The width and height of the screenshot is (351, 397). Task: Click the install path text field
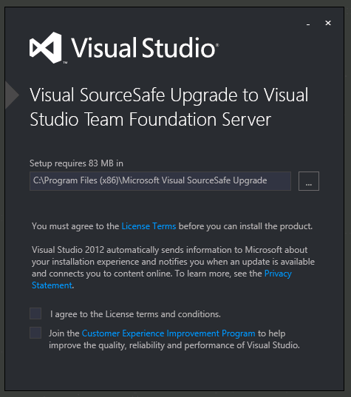[x=160, y=181]
